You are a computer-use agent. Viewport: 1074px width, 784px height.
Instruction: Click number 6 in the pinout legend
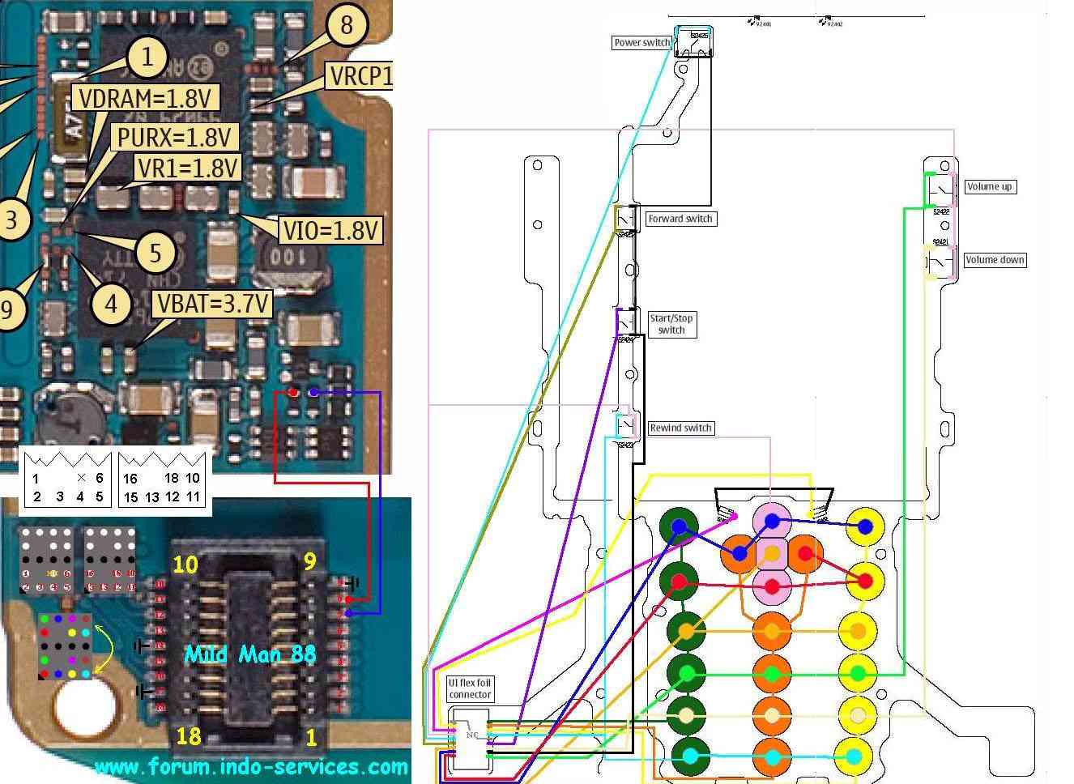click(100, 478)
